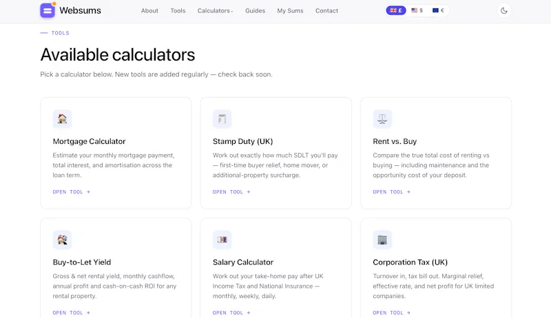Open the About page
Viewport: 551px width, 318px height.
[x=149, y=11]
